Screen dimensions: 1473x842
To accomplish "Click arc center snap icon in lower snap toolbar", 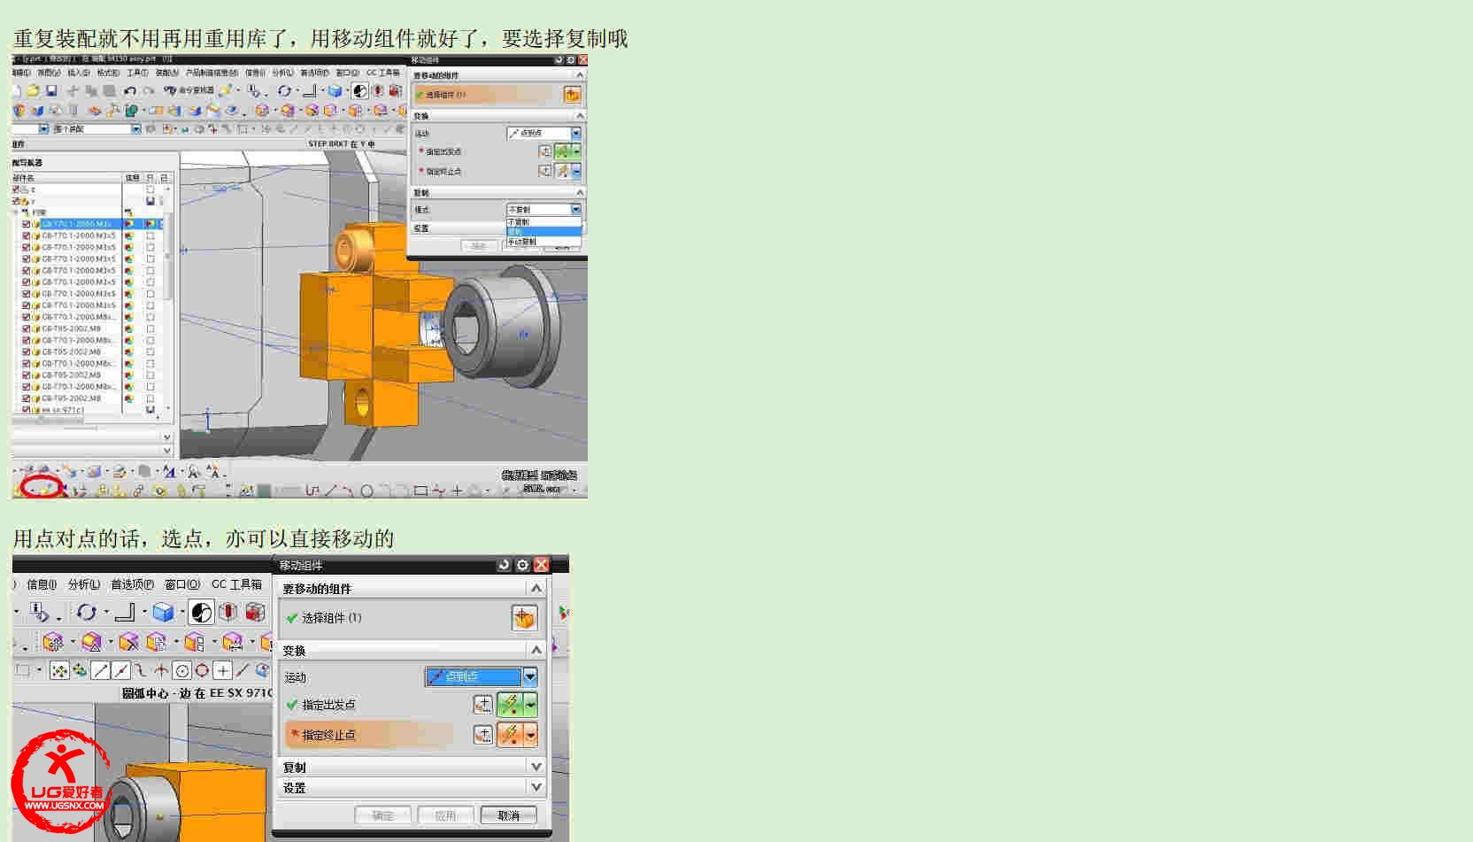I will [x=181, y=671].
